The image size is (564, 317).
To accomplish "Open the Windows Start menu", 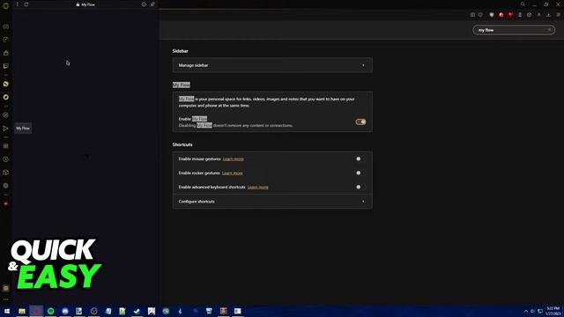I will pyautogui.click(x=7, y=311).
